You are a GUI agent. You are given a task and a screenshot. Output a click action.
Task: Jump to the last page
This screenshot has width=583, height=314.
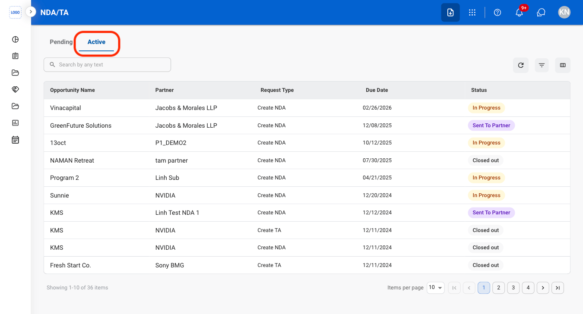558,288
